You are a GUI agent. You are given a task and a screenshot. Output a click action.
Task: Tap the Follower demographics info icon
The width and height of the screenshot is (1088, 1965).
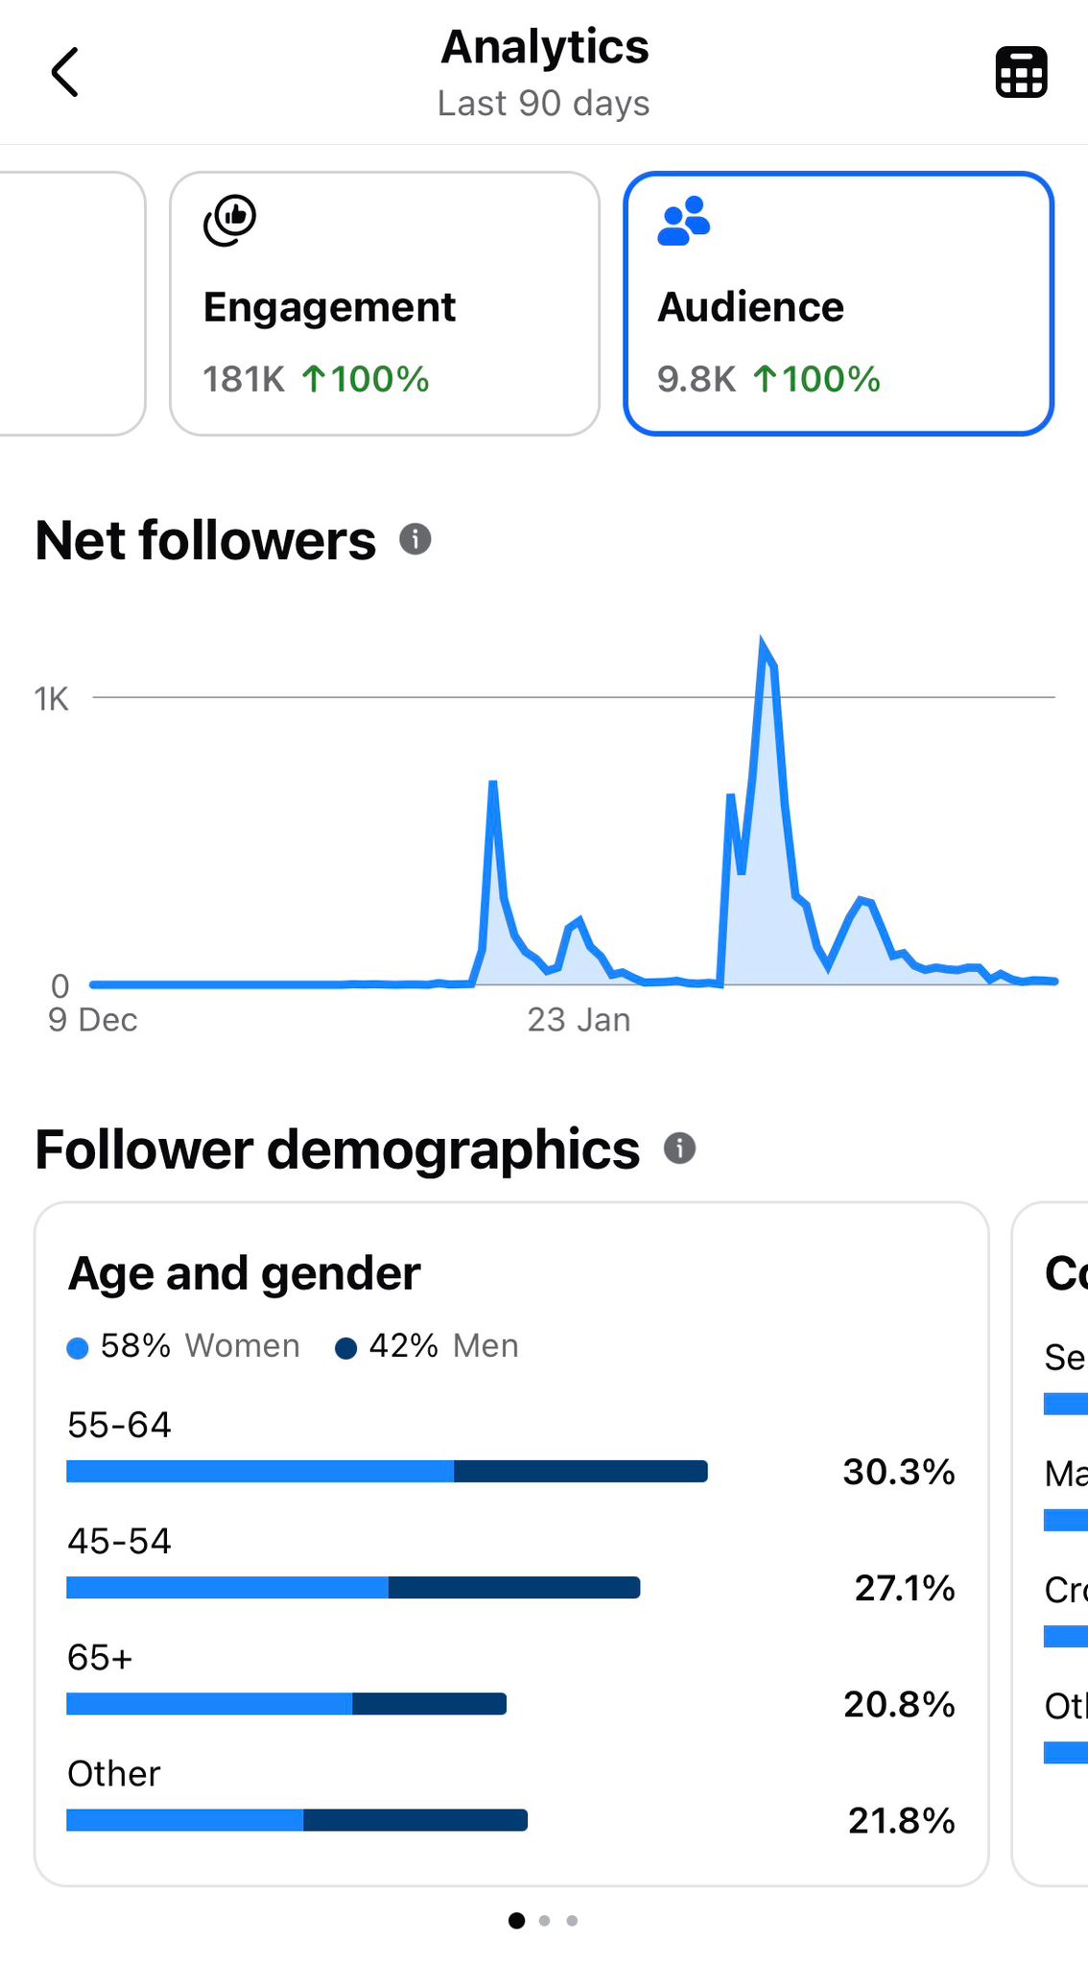point(679,1148)
